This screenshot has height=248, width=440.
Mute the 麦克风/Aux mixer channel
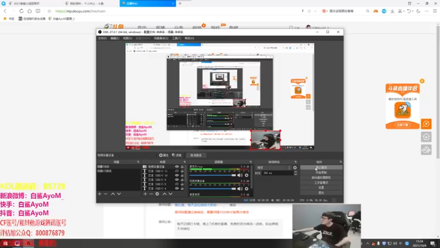(240, 175)
